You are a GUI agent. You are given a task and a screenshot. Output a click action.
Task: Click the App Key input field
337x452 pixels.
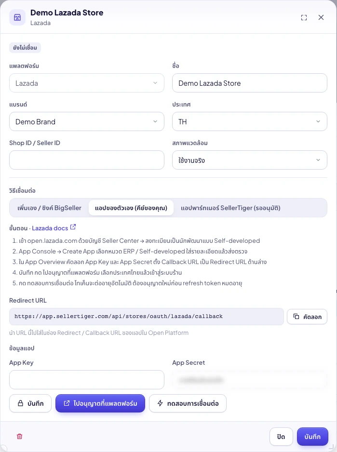point(87,380)
